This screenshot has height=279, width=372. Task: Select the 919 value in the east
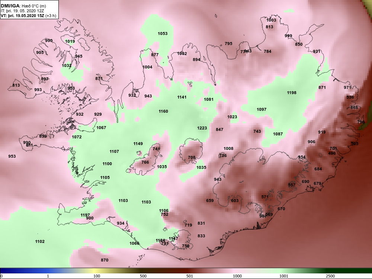[x=322, y=132]
